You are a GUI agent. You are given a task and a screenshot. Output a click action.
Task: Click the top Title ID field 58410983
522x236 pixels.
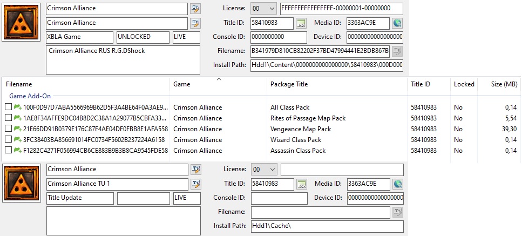click(x=272, y=23)
